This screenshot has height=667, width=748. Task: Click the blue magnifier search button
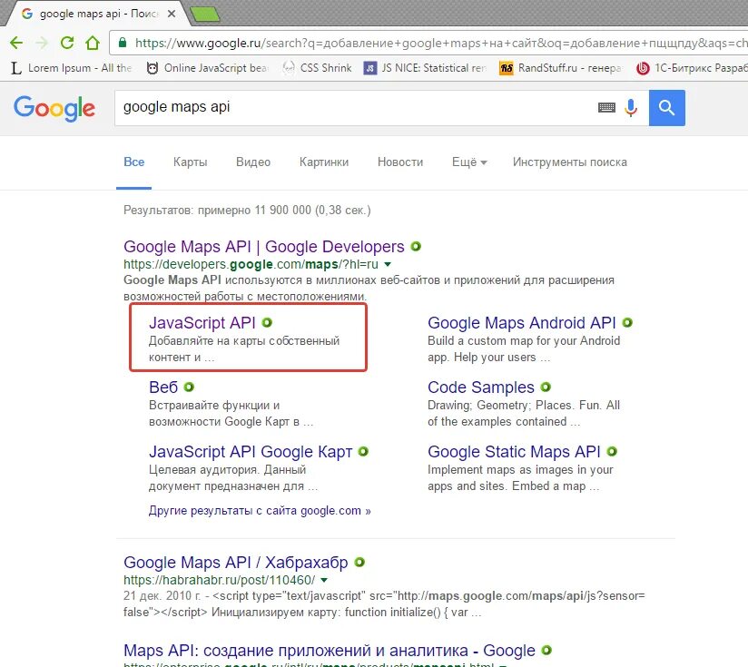[667, 108]
